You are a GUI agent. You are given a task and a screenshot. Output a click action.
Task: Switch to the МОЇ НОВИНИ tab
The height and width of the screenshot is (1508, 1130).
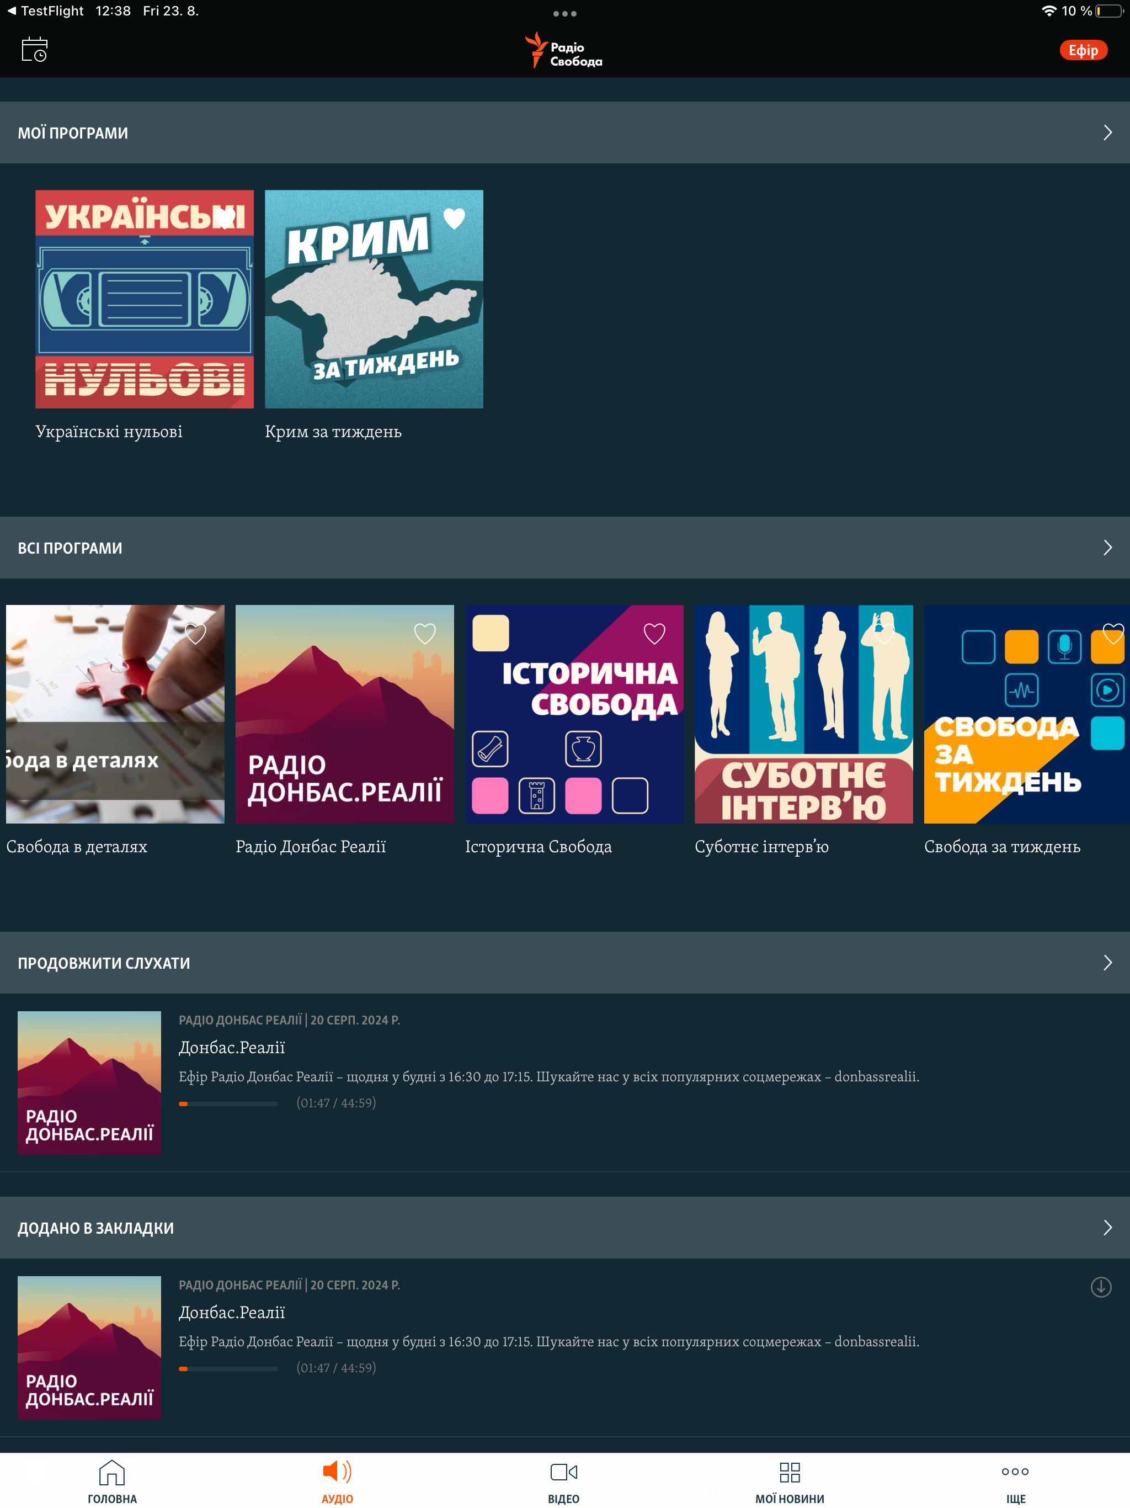tap(789, 1481)
